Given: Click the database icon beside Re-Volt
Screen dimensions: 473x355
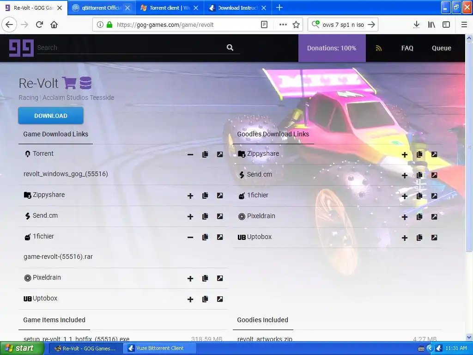Looking at the screenshot, I should (85, 83).
